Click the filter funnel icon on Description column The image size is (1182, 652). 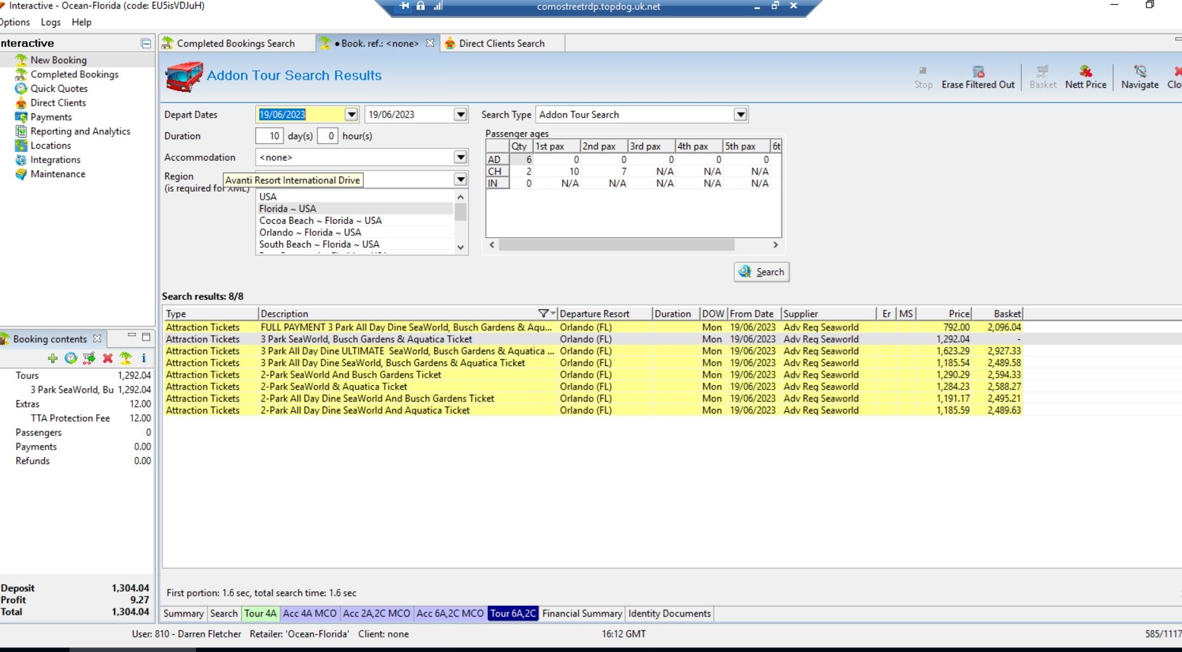[544, 314]
